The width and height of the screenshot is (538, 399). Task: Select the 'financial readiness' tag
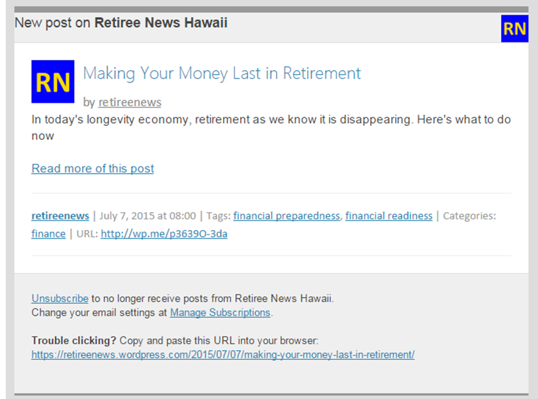click(388, 215)
